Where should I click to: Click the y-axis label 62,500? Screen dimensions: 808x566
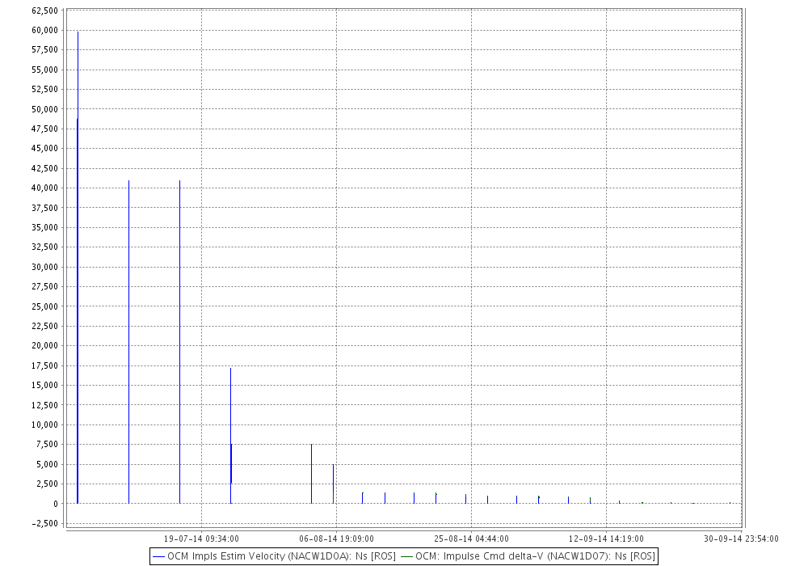coord(44,11)
